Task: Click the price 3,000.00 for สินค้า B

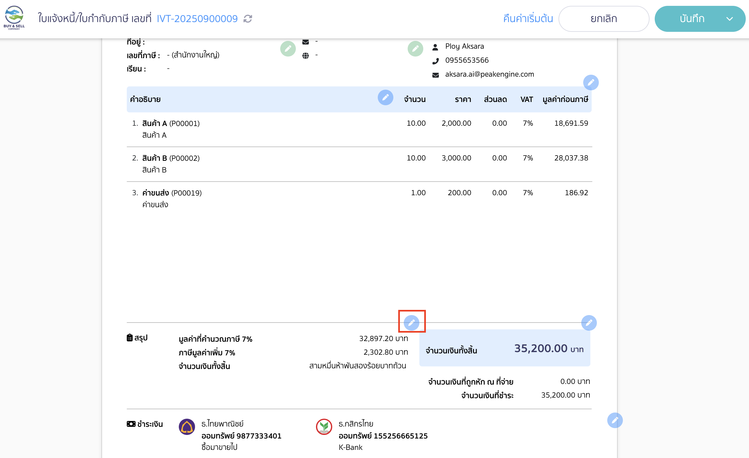Action: tap(456, 158)
